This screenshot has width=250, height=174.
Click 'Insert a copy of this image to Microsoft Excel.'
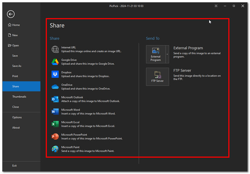[x=88, y=126]
